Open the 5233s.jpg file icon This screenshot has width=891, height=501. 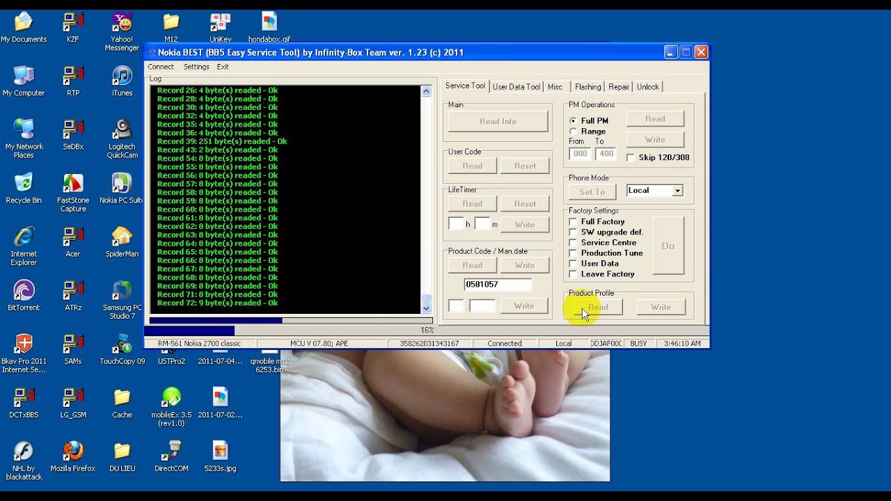(x=220, y=456)
